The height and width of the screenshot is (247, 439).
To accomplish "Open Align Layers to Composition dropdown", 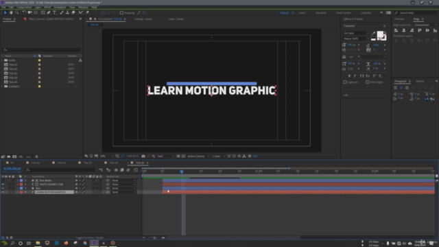I will [425, 25].
